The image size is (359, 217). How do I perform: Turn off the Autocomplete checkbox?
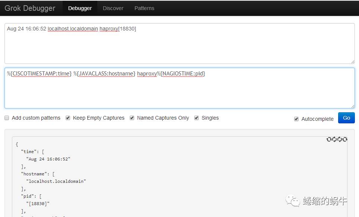pyautogui.click(x=296, y=119)
